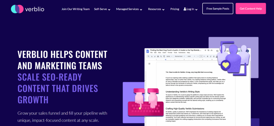The image size is (274, 126).
Task: Click the star icon beside the doc title
Action: pyautogui.click(x=205, y=50)
